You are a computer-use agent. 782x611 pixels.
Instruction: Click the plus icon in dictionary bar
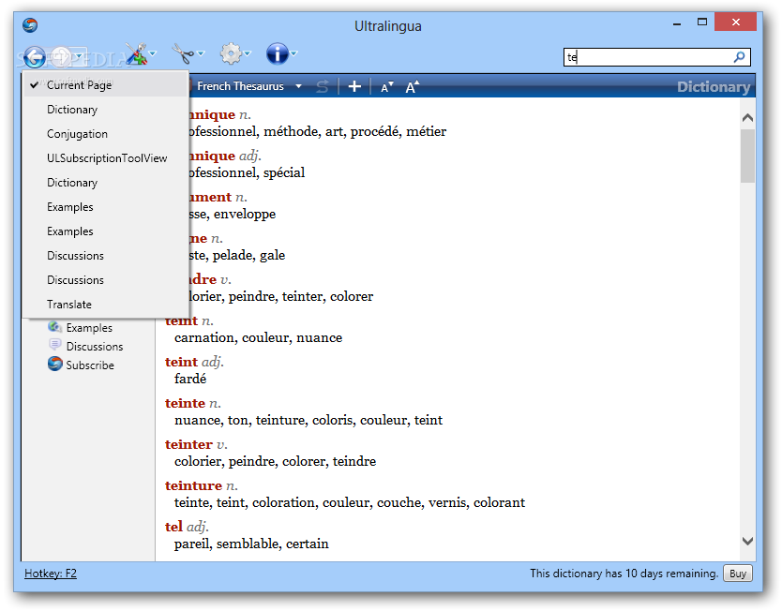[x=354, y=87]
